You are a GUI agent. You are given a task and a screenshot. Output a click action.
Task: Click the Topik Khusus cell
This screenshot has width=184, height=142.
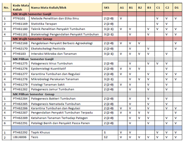(66, 132)
